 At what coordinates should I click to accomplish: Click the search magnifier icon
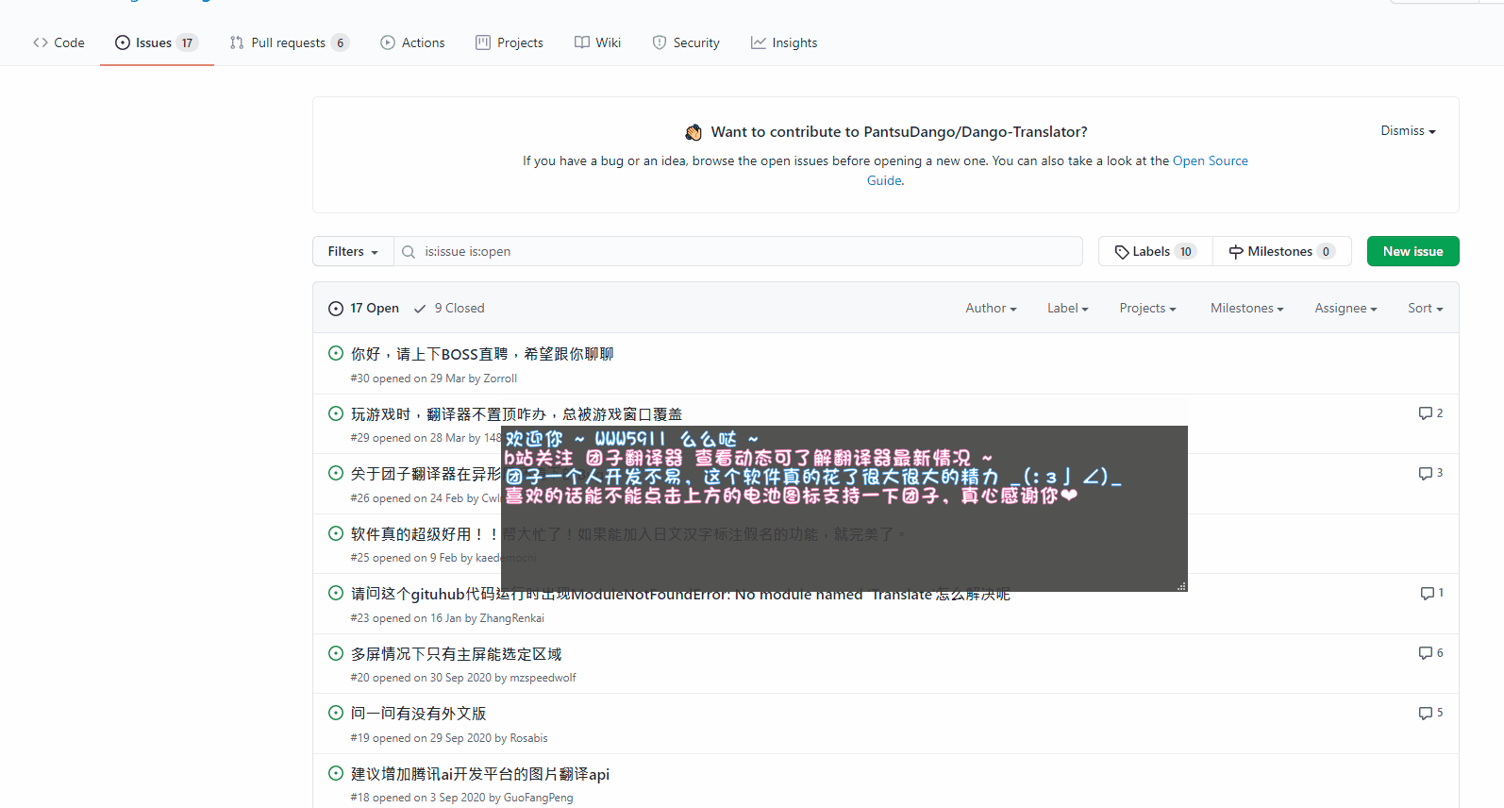[409, 252]
